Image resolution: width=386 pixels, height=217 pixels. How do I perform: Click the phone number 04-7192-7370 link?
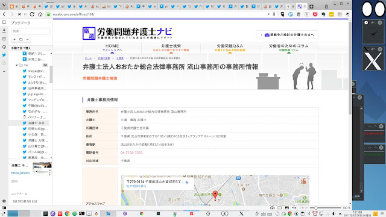click(131, 153)
